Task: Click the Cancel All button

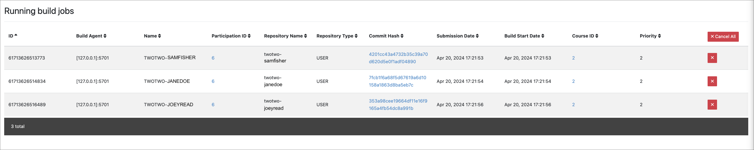Action: [723, 37]
